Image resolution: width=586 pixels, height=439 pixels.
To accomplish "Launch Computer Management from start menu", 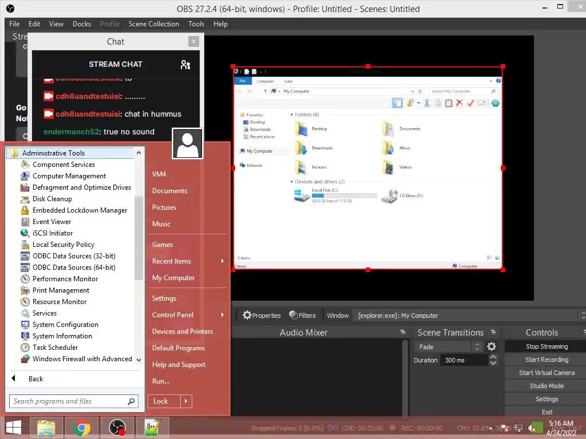I will [x=64, y=176].
